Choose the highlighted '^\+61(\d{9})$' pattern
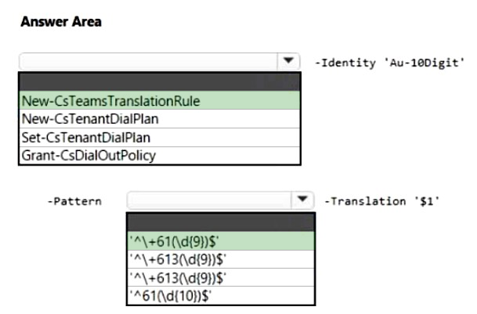This screenshot has height=314, width=477. tap(221, 241)
